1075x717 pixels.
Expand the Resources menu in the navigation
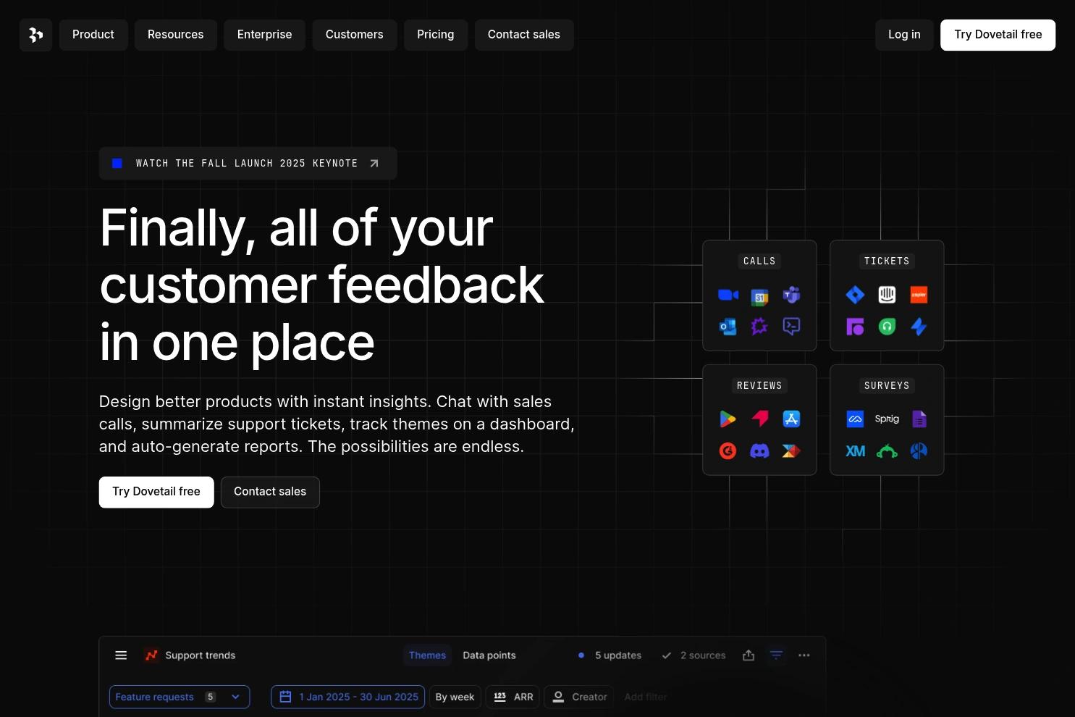pyautogui.click(x=176, y=35)
